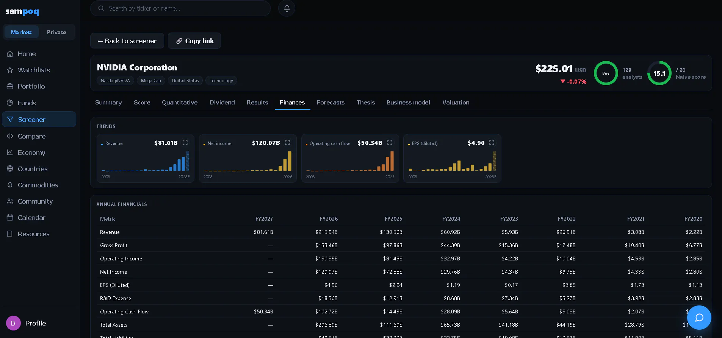Click the Mega Cap tag
This screenshot has width=722, height=338.
(151, 81)
